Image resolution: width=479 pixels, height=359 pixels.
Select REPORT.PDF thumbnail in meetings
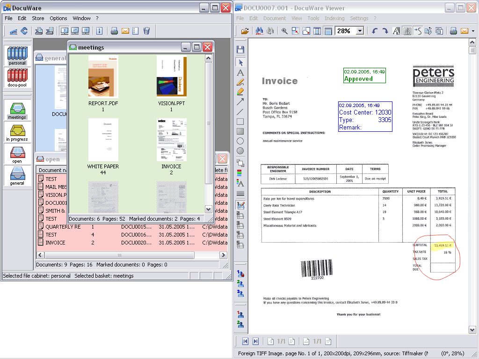coord(103,77)
